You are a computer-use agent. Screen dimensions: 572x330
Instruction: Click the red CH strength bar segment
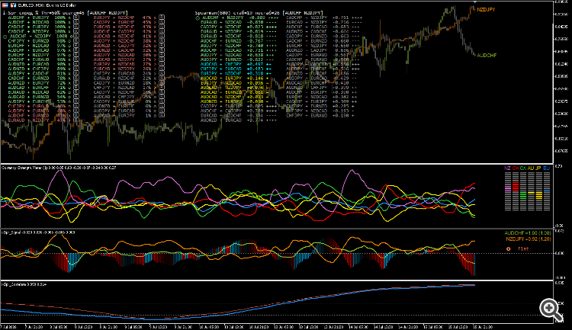click(516, 186)
